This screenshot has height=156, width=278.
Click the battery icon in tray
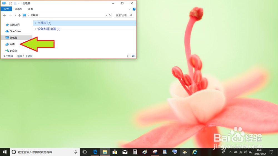(x=236, y=152)
